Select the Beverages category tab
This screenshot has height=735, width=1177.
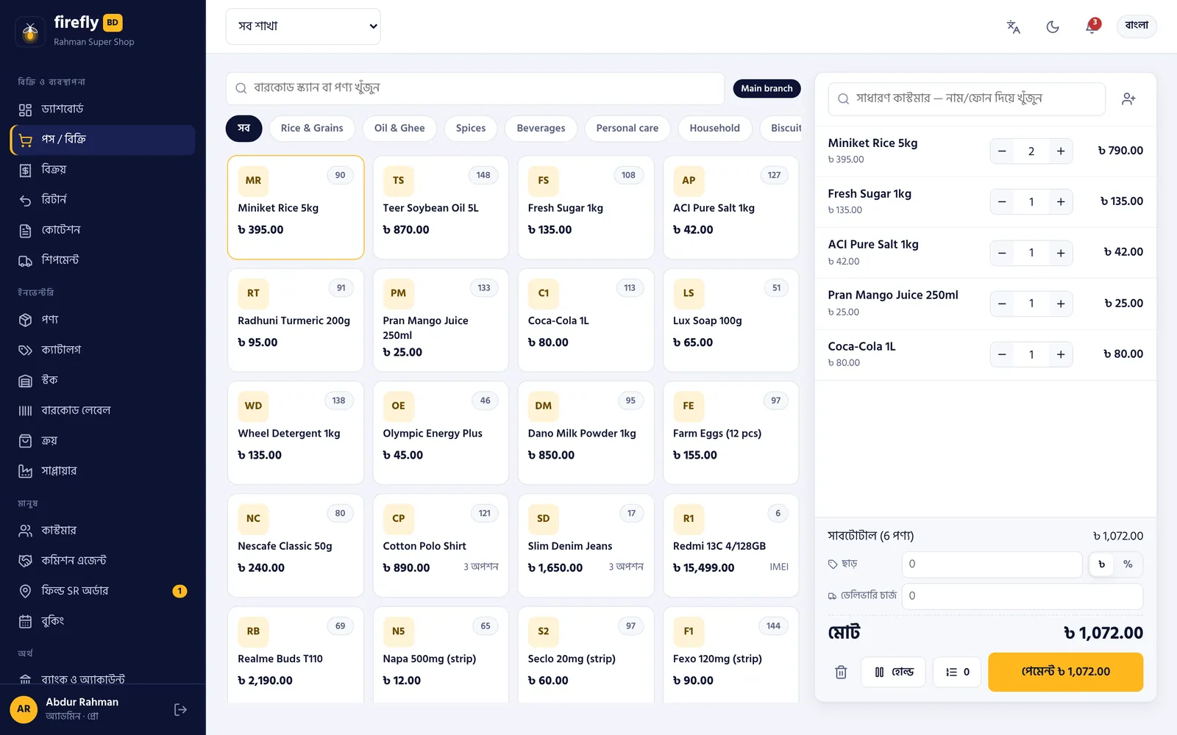541,128
